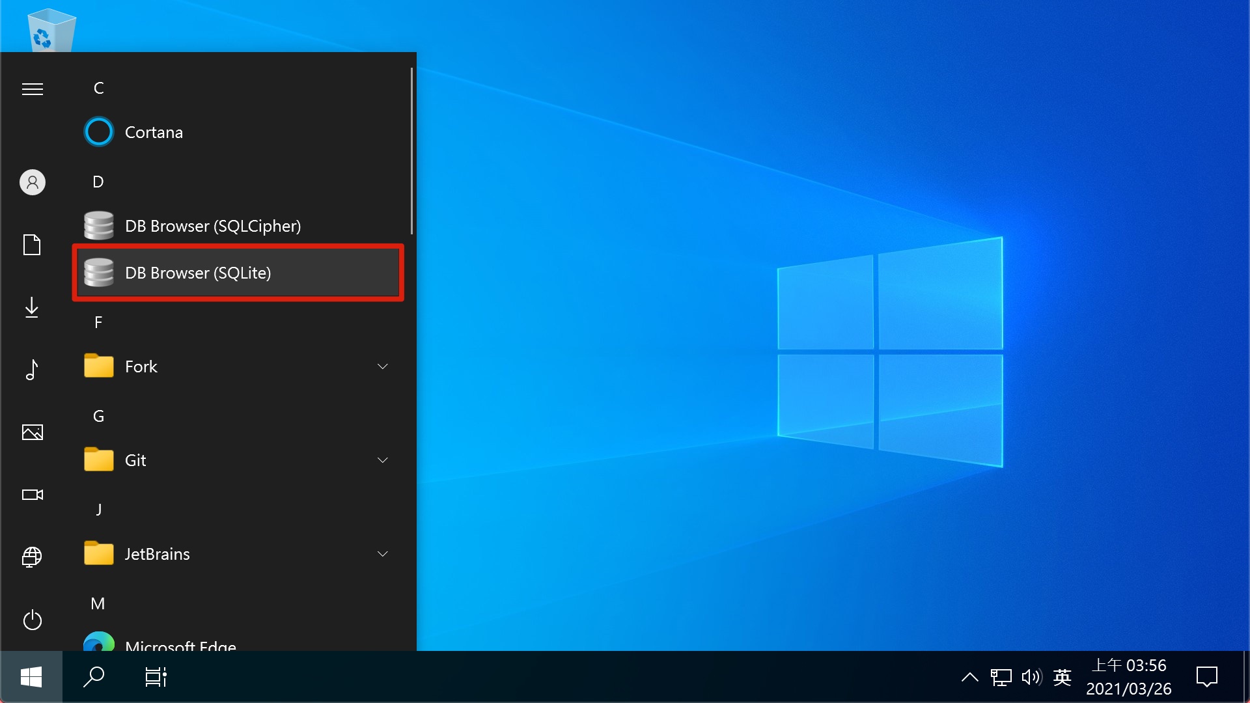Jump via letter header J

(x=99, y=509)
